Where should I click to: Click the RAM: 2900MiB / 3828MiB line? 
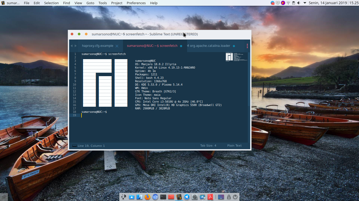(x=152, y=109)
